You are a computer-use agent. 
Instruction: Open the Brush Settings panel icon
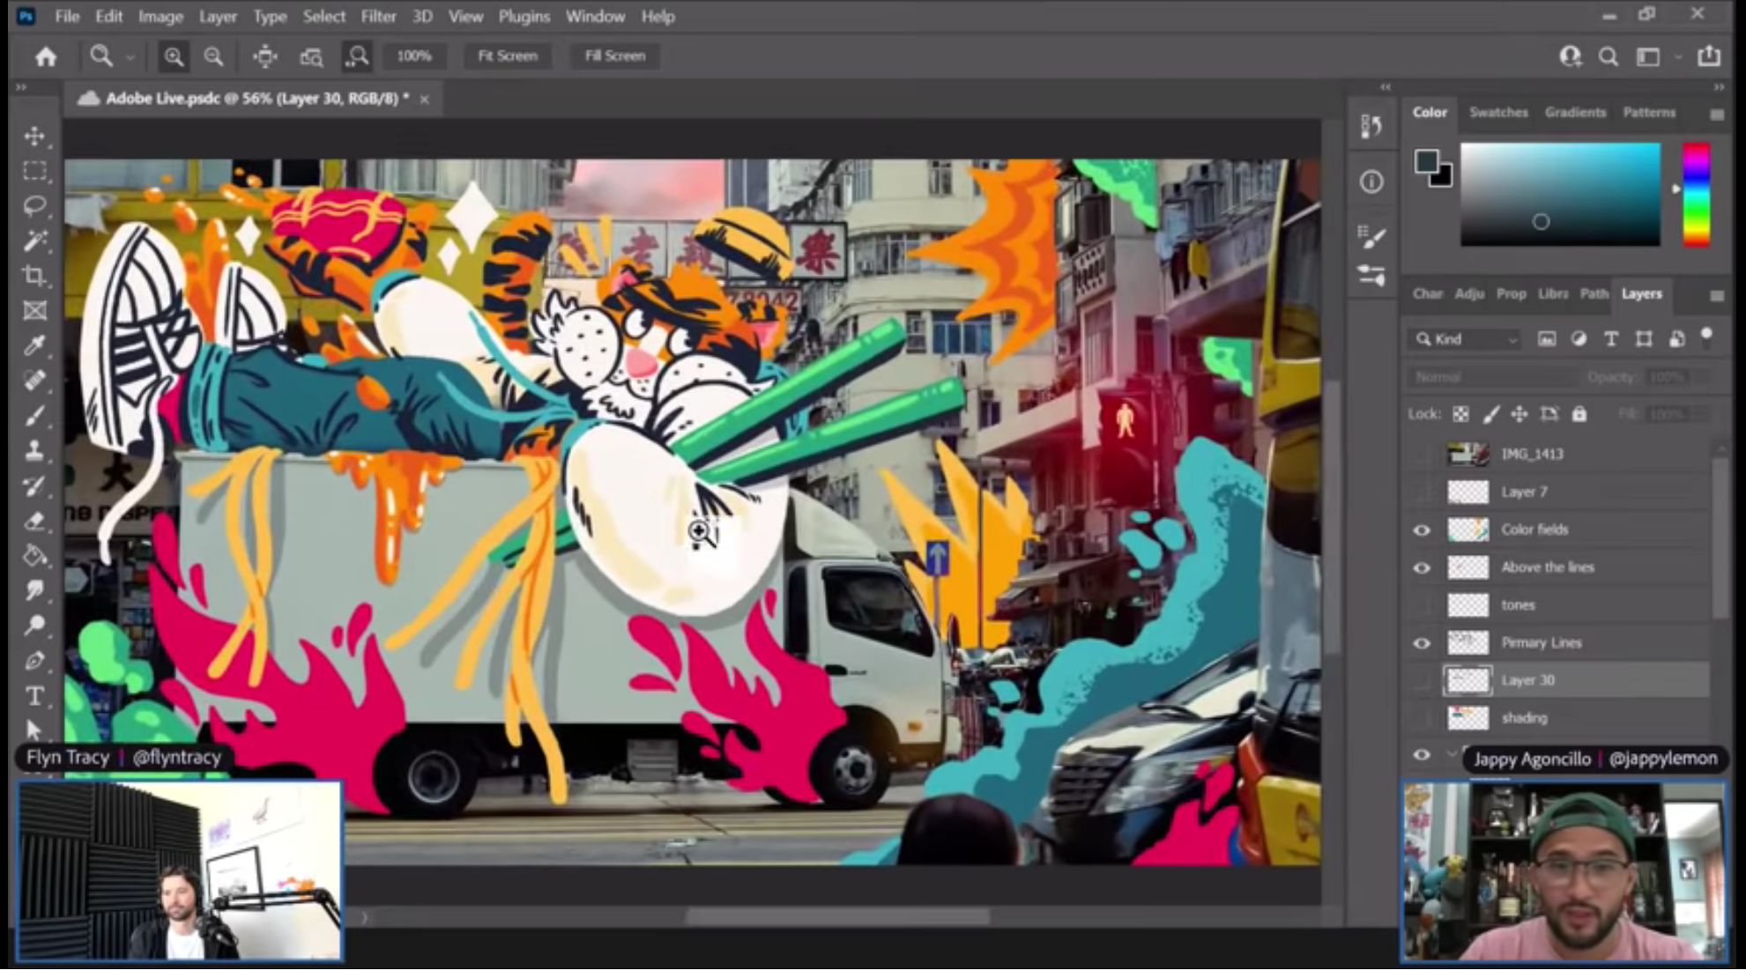tap(1371, 236)
